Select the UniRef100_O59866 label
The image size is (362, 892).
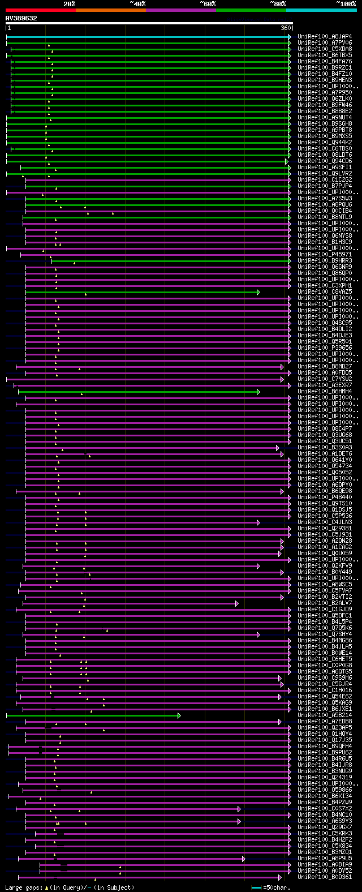(325, 790)
